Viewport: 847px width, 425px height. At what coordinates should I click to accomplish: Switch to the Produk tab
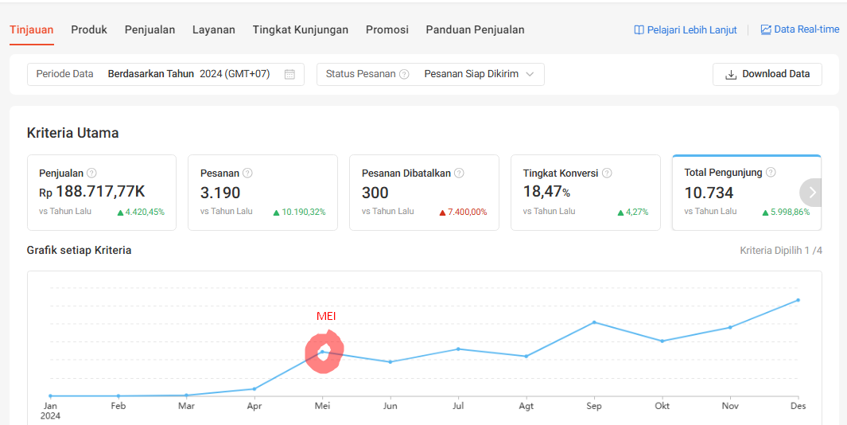[x=89, y=29]
